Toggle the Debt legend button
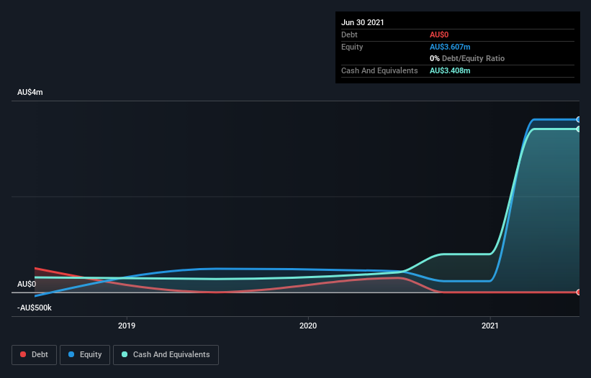Image resolution: width=591 pixels, height=378 pixels. click(x=35, y=355)
